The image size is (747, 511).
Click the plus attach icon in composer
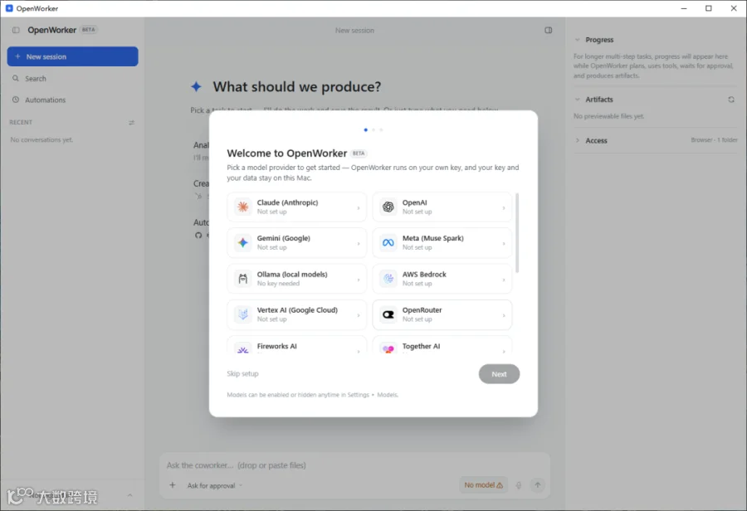click(x=173, y=484)
